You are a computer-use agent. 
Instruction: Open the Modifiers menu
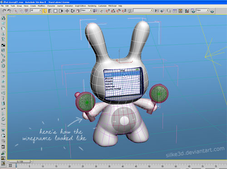41,6
